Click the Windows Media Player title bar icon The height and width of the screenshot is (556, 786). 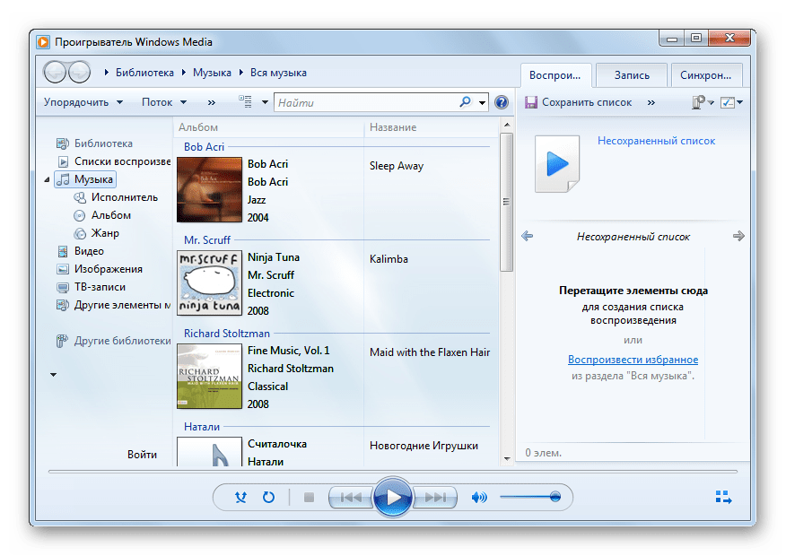click(44, 42)
